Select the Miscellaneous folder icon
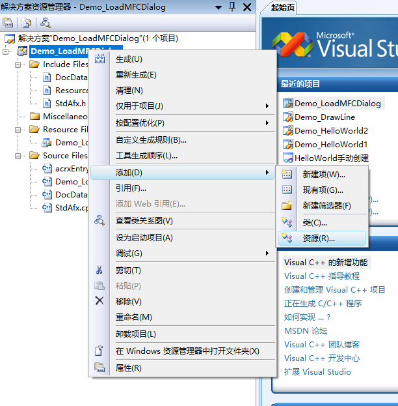 [x=34, y=116]
